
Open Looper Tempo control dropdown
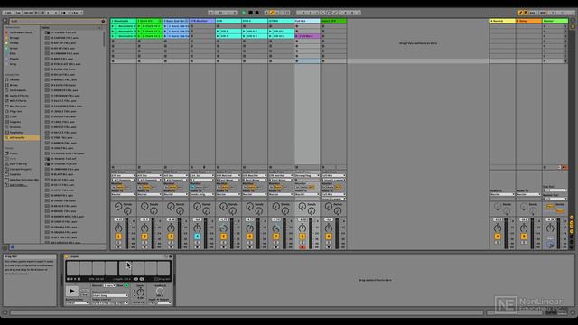pos(110,303)
